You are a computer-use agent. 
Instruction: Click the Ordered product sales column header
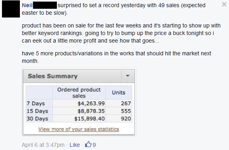(79, 93)
